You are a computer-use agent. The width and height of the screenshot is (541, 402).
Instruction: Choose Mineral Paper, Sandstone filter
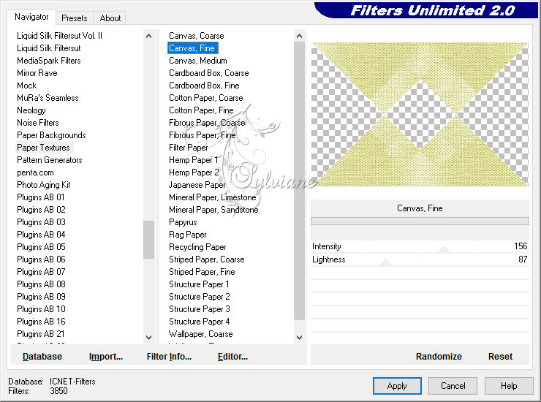pos(213,210)
